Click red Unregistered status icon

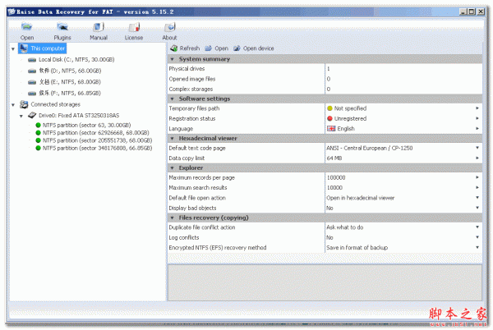[x=329, y=118]
